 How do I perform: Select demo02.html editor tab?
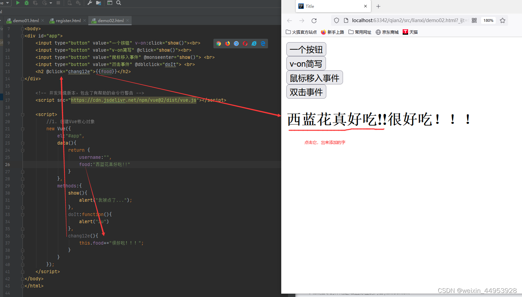click(110, 21)
